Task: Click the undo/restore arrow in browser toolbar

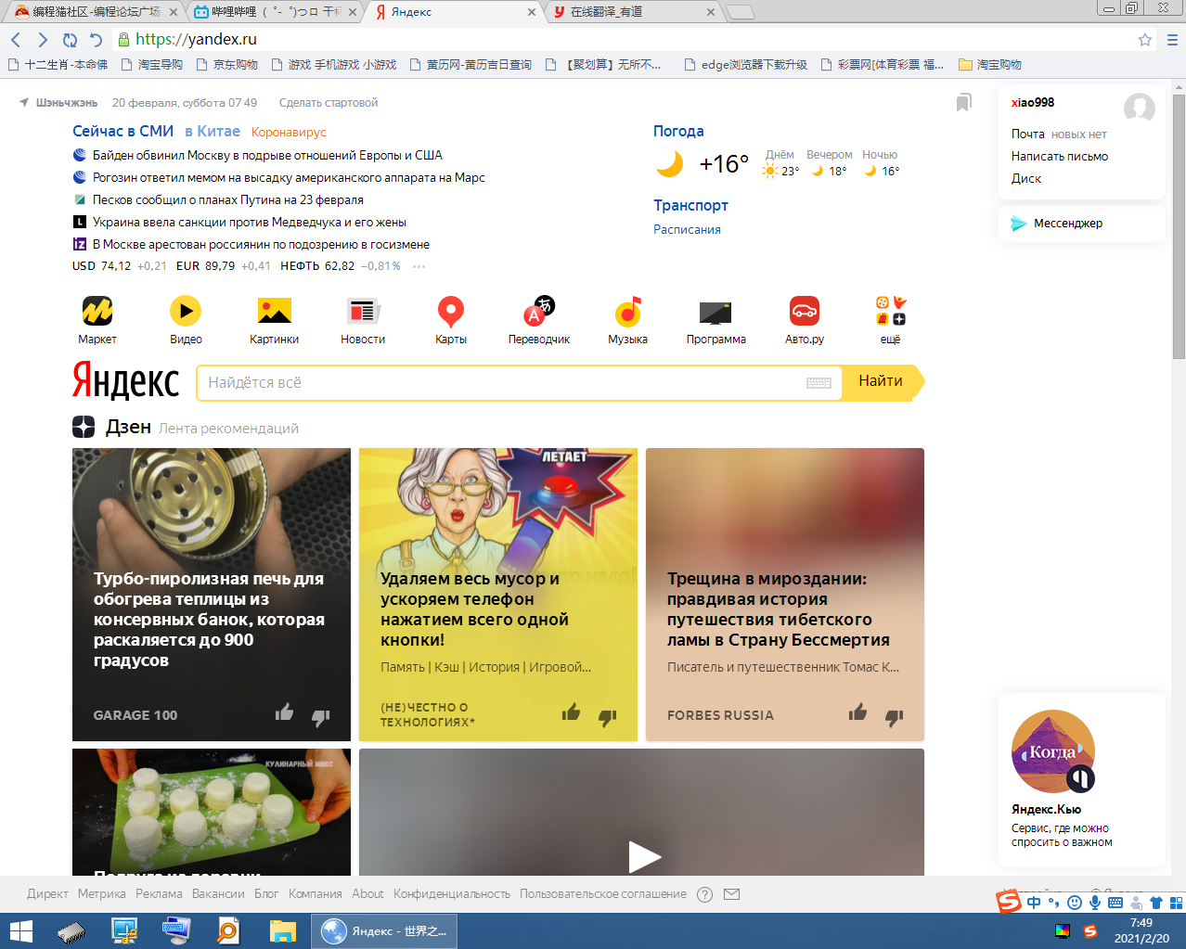Action: (x=96, y=39)
